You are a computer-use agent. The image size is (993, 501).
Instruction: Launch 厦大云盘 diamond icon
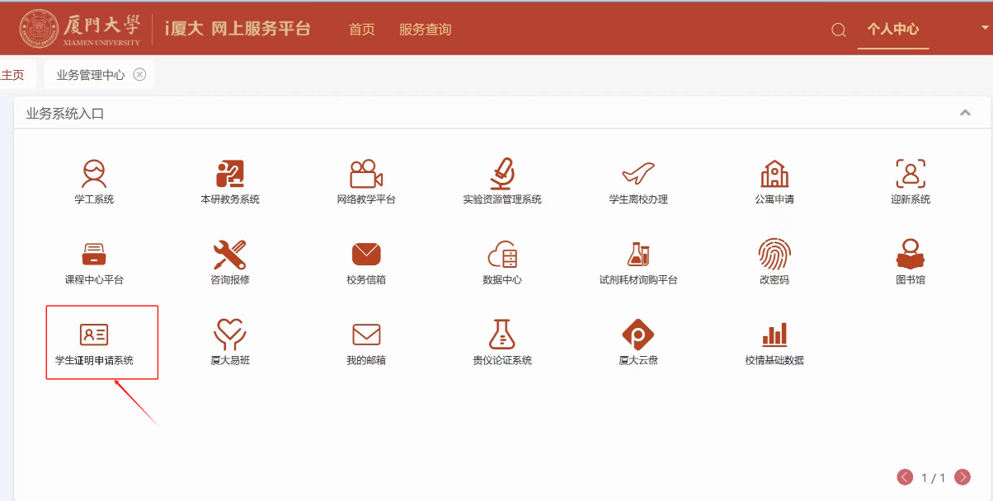coord(638,335)
